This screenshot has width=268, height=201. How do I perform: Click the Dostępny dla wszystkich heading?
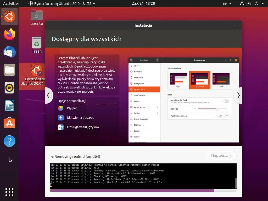pyautogui.click(x=86, y=39)
